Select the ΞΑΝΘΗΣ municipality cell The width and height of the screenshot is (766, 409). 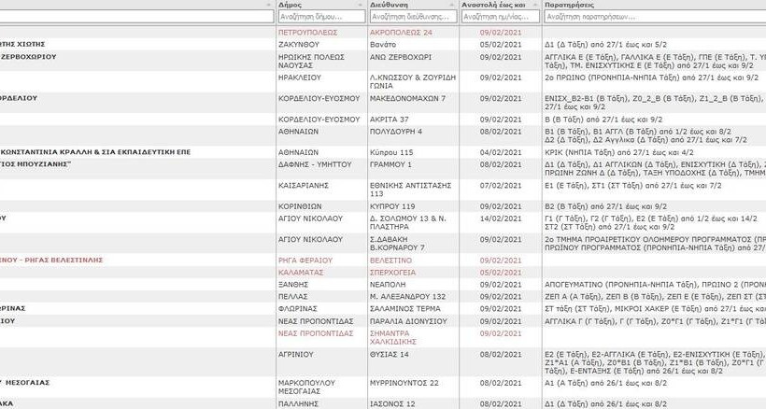293,283
